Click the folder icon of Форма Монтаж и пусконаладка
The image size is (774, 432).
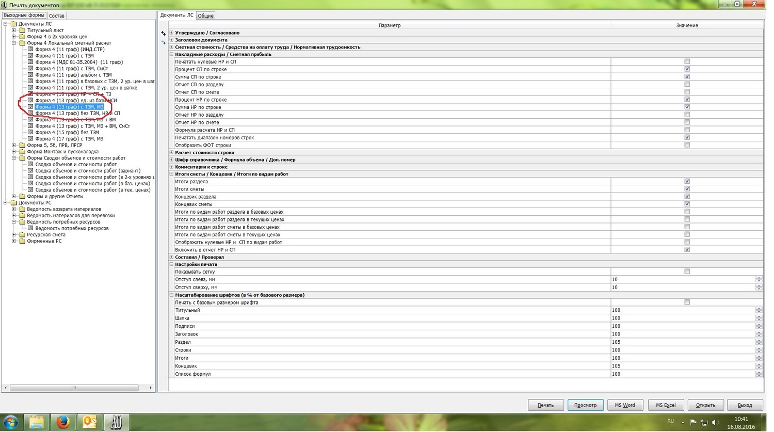point(22,152)
